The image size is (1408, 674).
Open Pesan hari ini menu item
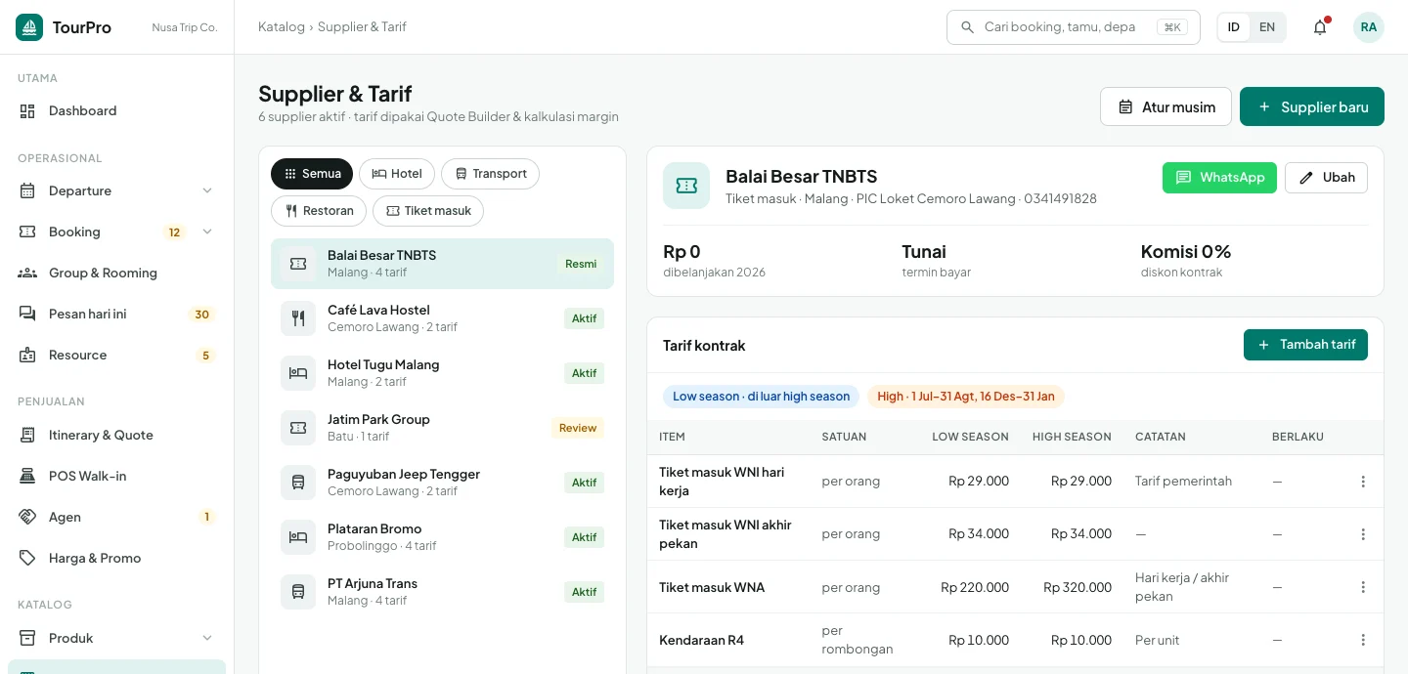tap(117, 315)
